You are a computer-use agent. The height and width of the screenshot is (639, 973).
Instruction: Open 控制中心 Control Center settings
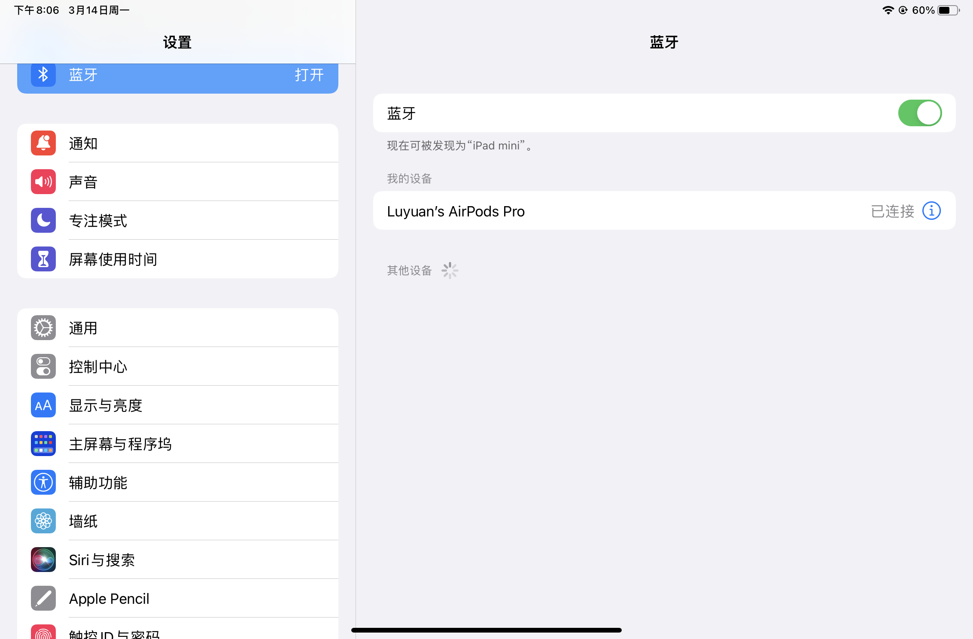[x=176, y=367]
